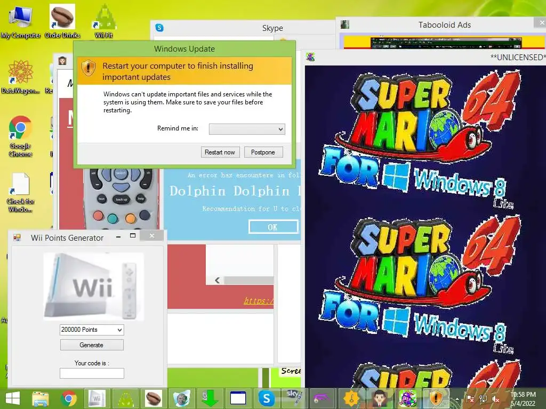Click the Your code is text field

[92, 373]
